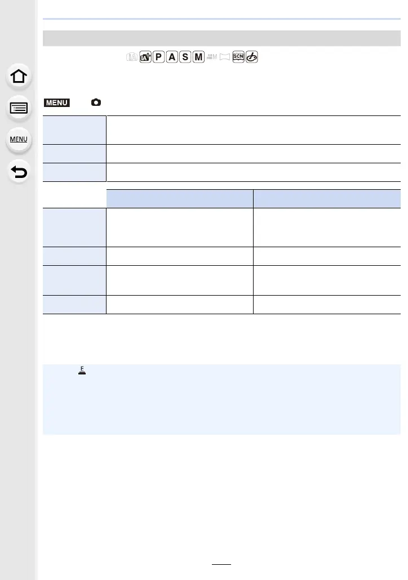Choose the A aperture-priority mode icon
The height and width of the screenshot is (580, 408).
click(172, 57)
